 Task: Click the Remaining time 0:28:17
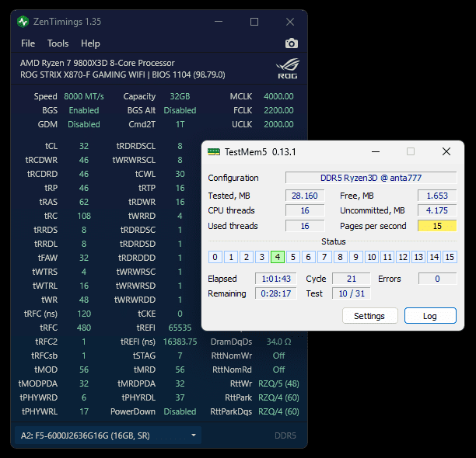[x=276, y=293]
